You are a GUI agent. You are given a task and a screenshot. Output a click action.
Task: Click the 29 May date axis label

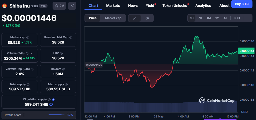[x=158, y=116]
